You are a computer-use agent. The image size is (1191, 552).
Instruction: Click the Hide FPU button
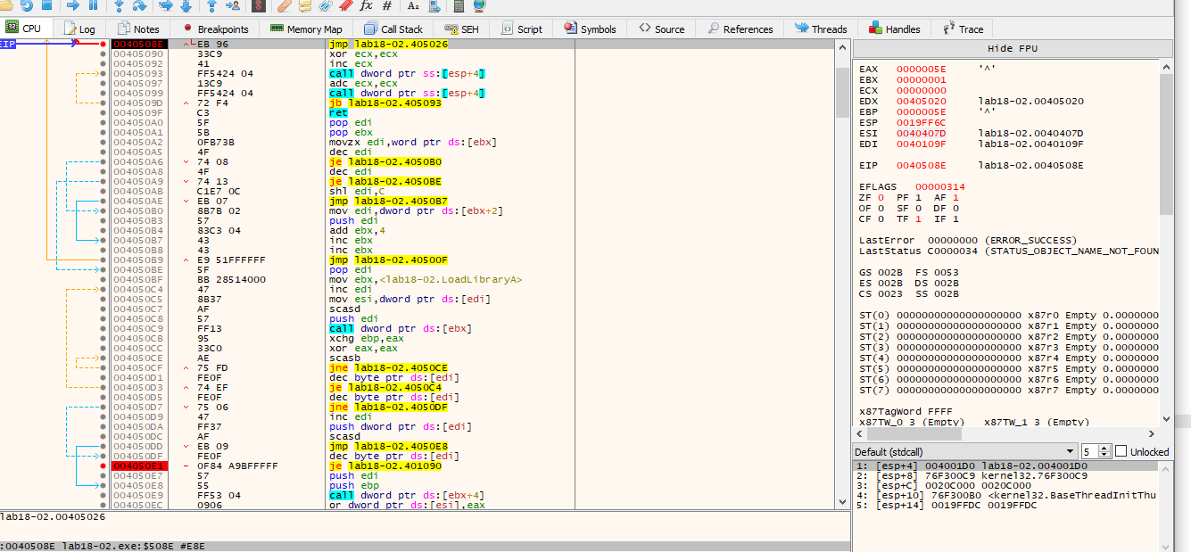pyautogui.click(x=1013, y=48)
